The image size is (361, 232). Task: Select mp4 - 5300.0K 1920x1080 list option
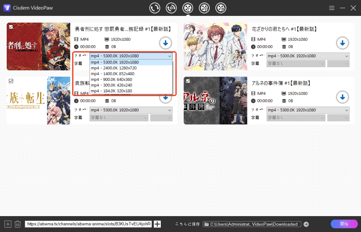tap(131, 62)
